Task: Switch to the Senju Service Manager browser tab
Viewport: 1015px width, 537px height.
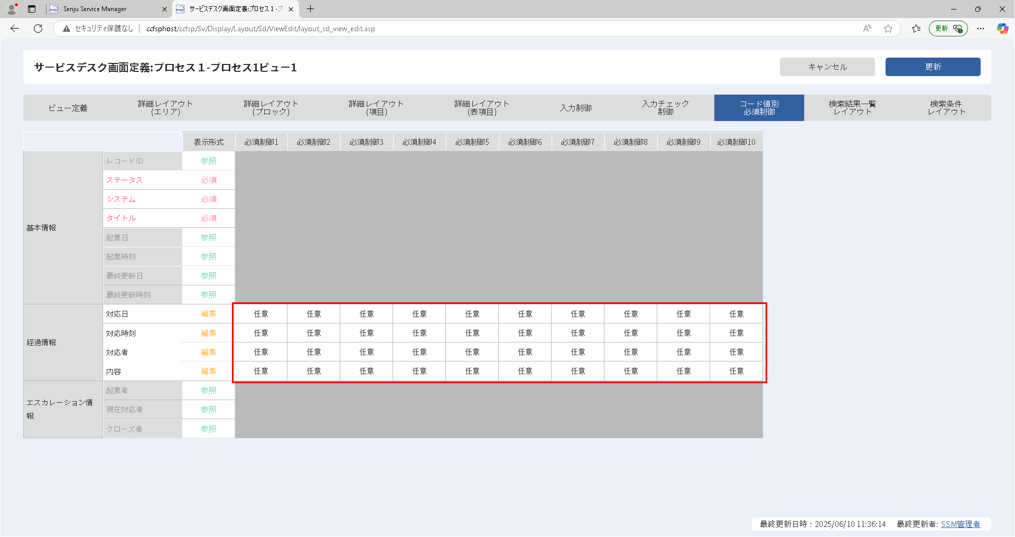Action: click(x=108, y=9)
